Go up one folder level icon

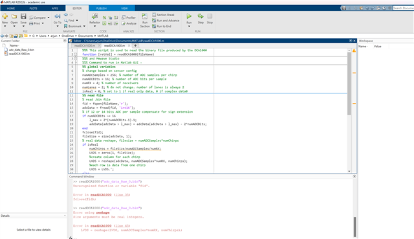coord(12,36)
